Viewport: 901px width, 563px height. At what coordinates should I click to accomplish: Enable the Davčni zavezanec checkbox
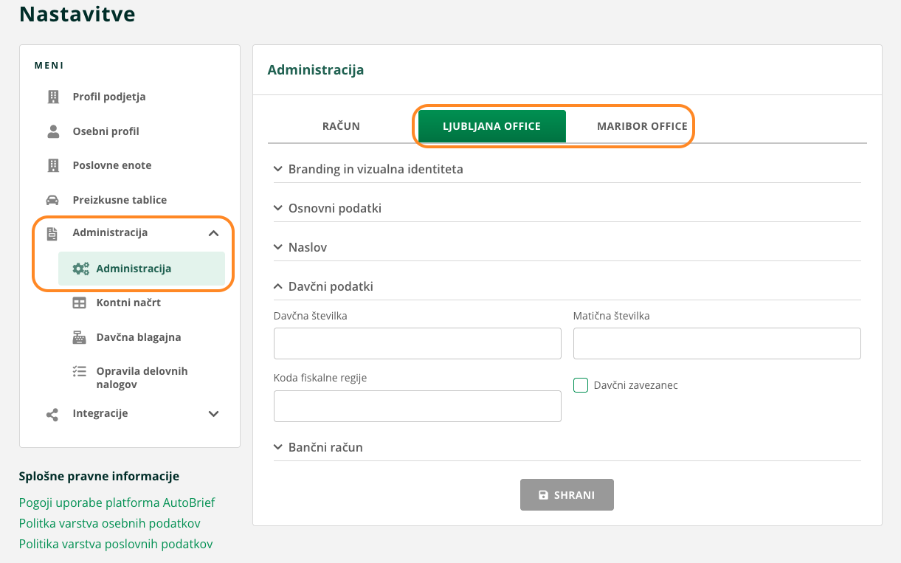[581, 385]
